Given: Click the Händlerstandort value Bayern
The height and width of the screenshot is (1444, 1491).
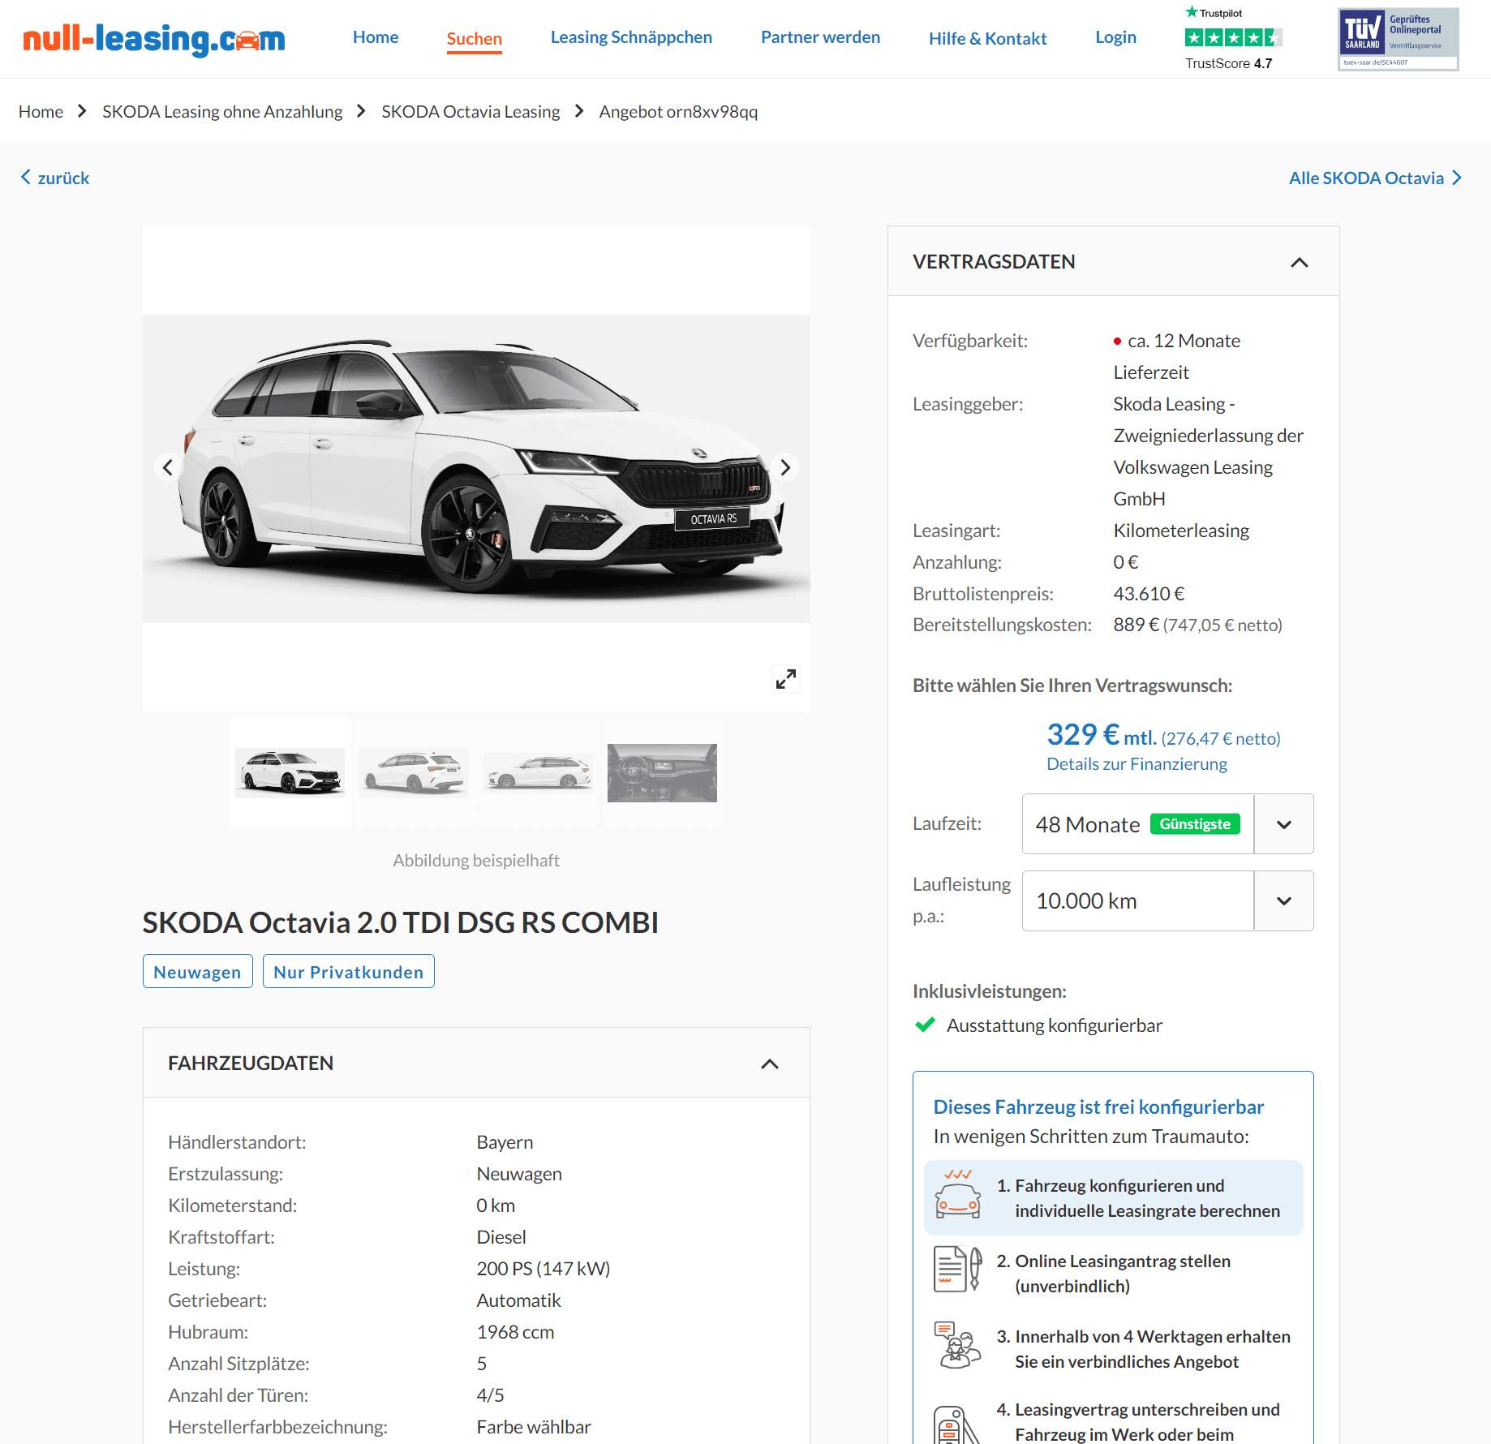Looking at the screenshot, I should [x=505, y=1142].
